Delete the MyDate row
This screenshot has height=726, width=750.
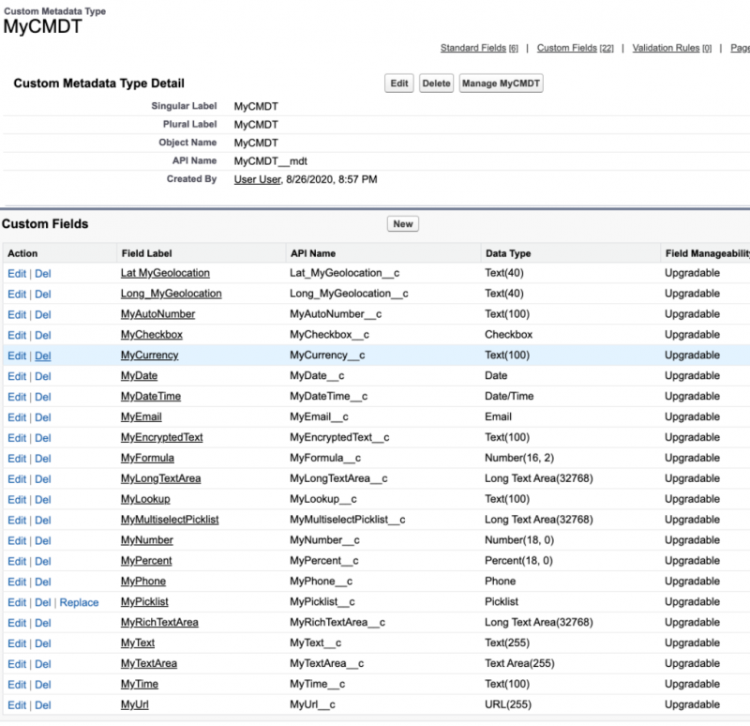tap(42, 377)
